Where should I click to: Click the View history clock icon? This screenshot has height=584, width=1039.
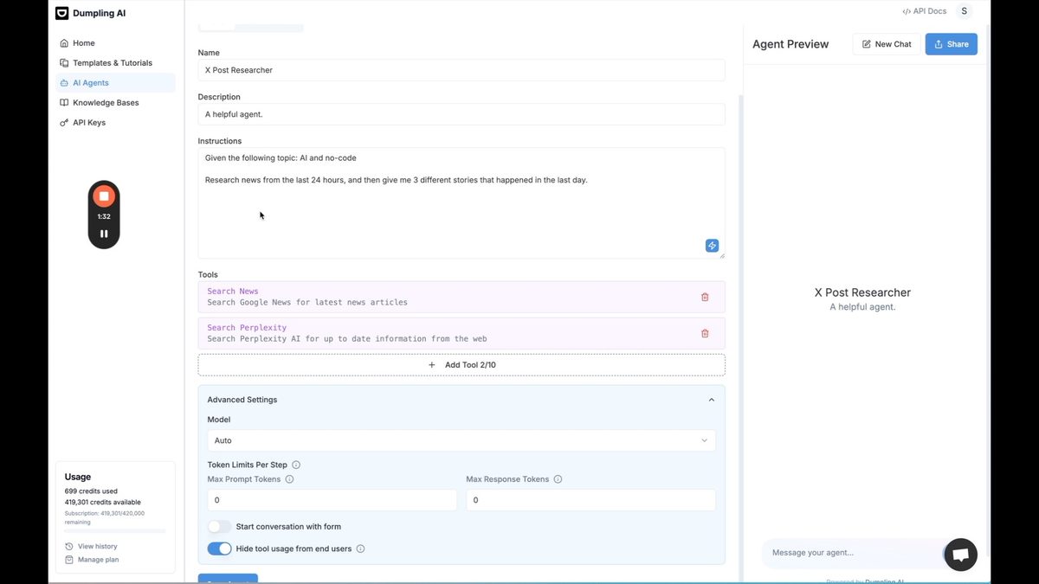coord(69,547)
